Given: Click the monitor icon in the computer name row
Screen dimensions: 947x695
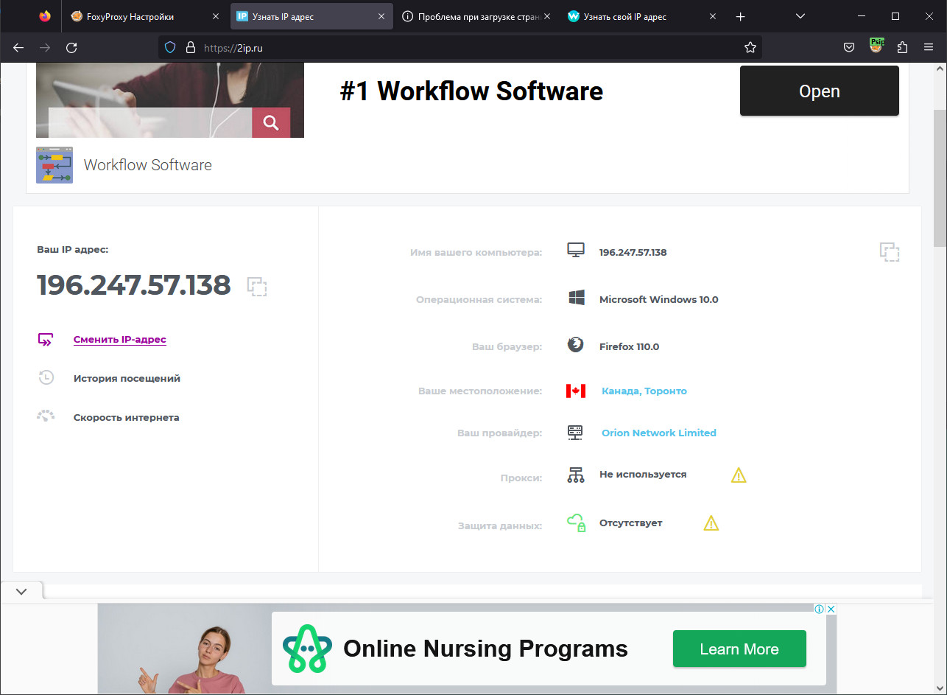Looking at the screenshot, I should coord(576,251).
